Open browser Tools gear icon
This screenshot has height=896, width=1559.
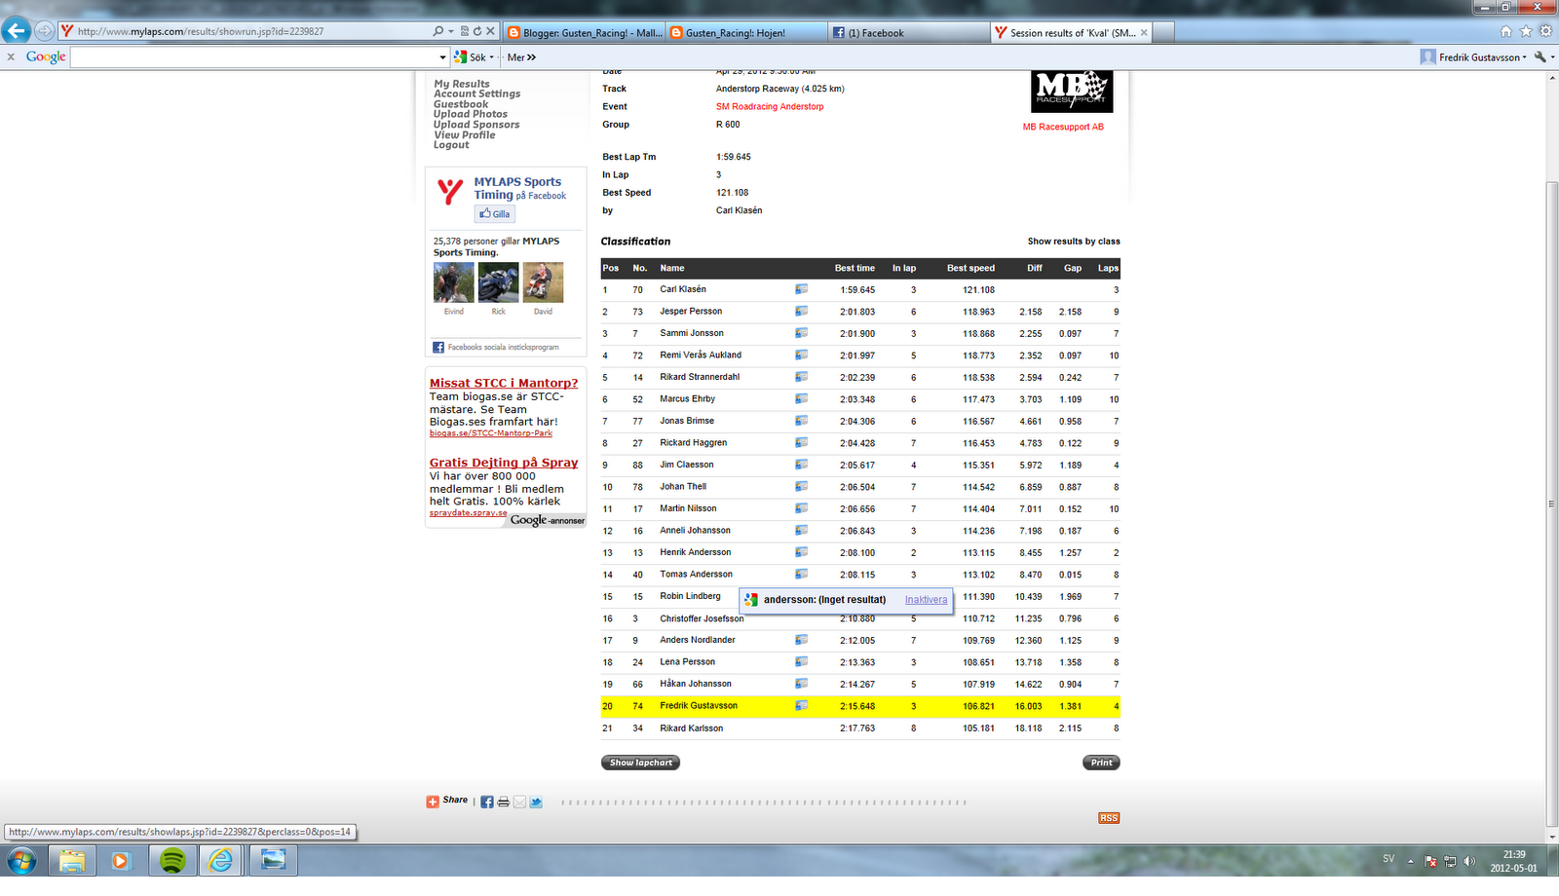coord(1545,31)
